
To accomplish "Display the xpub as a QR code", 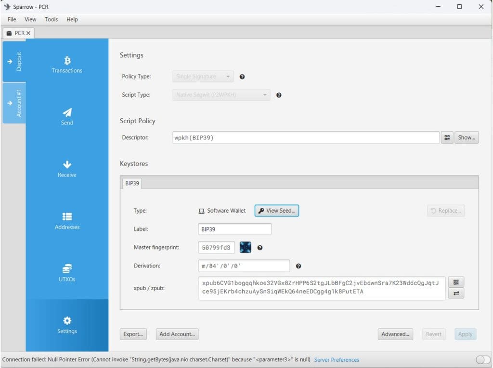I will [x=456, y=282].
